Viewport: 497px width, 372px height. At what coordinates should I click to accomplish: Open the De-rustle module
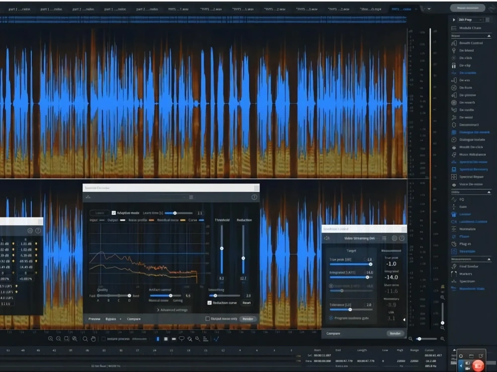(463, 110)
